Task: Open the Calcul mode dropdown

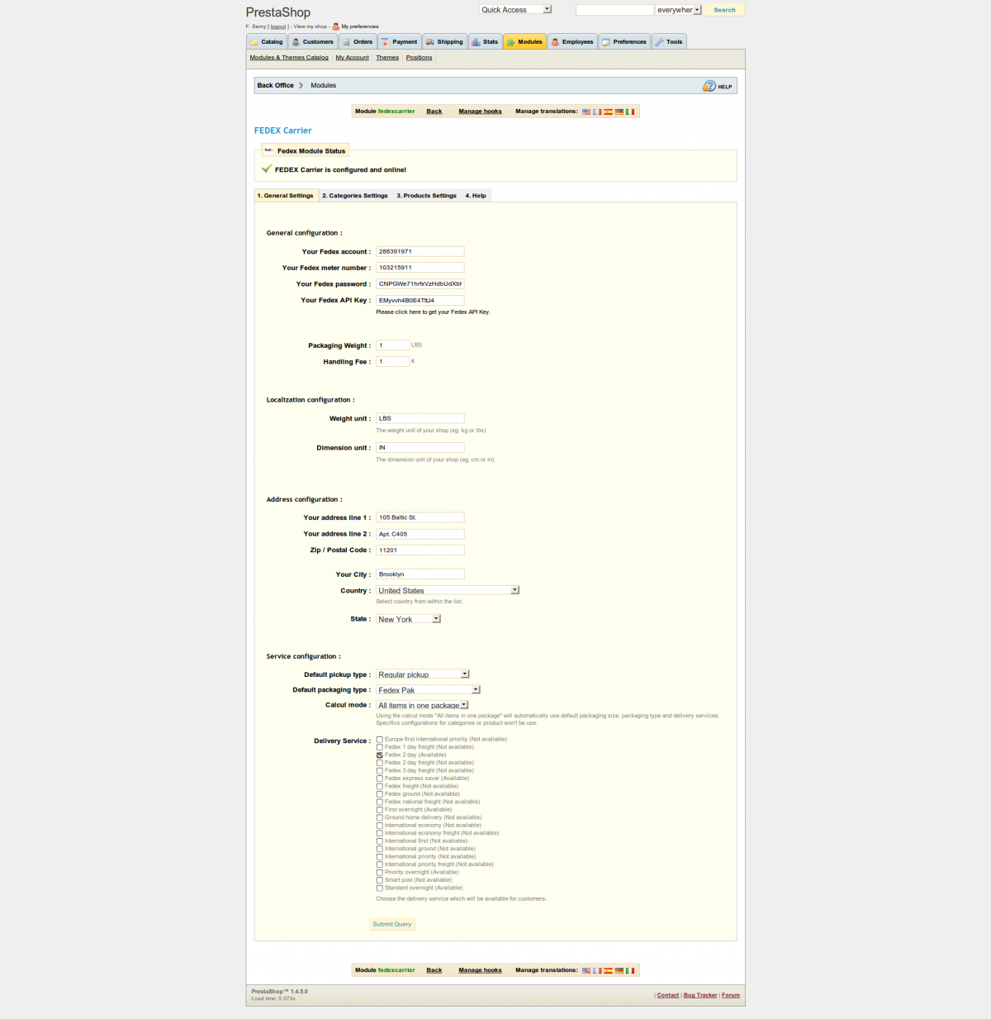Action: [x=423, y=706]
